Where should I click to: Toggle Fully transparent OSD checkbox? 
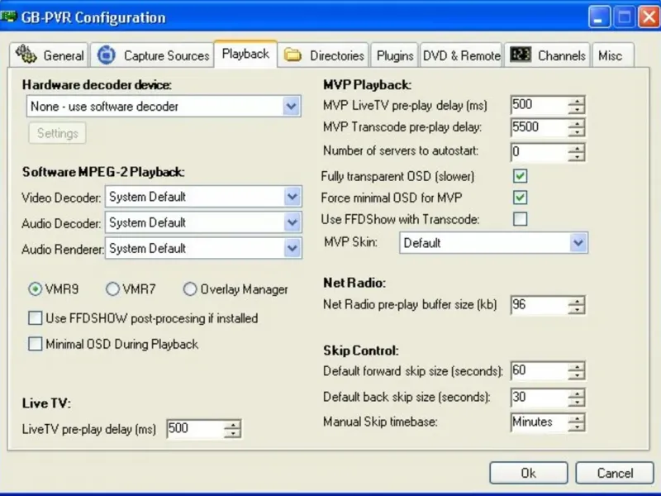[520, 176]
